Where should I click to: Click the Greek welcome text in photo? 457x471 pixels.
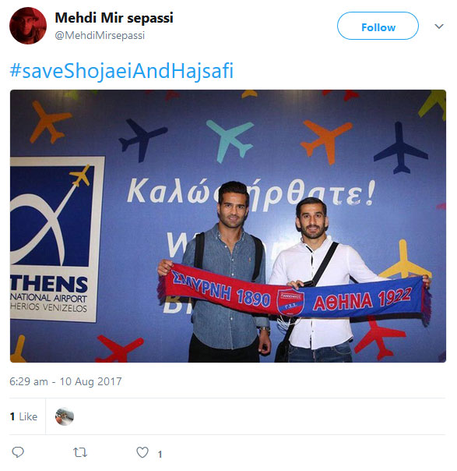[x=251, y=193]
